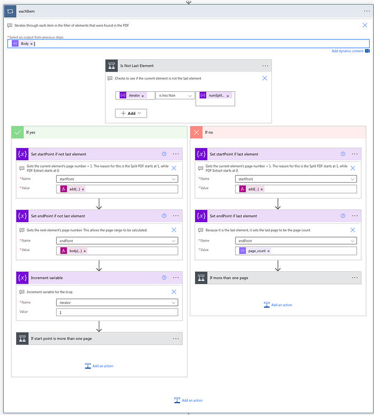374x415 pixels.
Task: Open help for Set endPoint if not last element
Action: 164,216
